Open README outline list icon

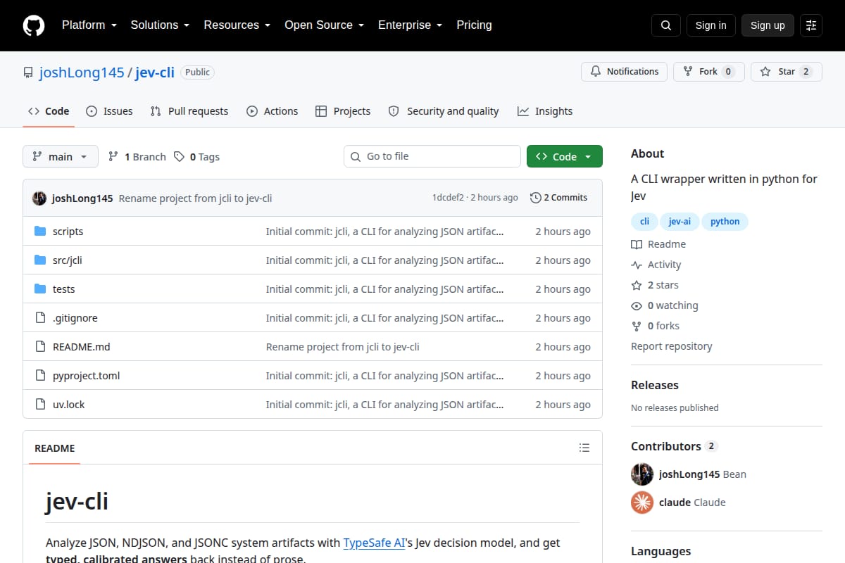584,448
